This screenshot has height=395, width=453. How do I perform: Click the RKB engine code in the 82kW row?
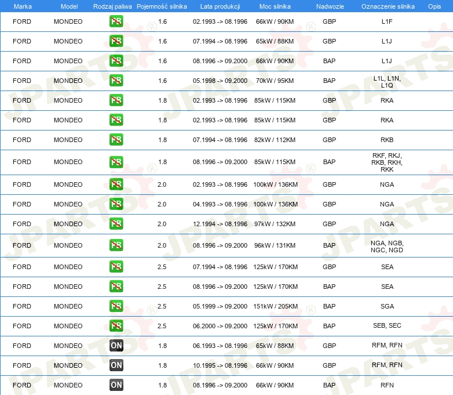tap(387, 140)
